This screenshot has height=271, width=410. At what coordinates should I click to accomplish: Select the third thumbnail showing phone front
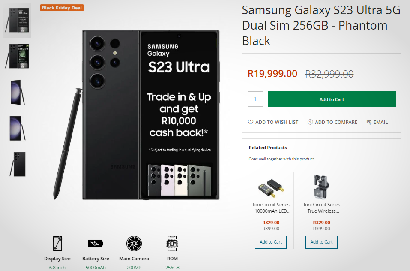click(x=17, y=92)
